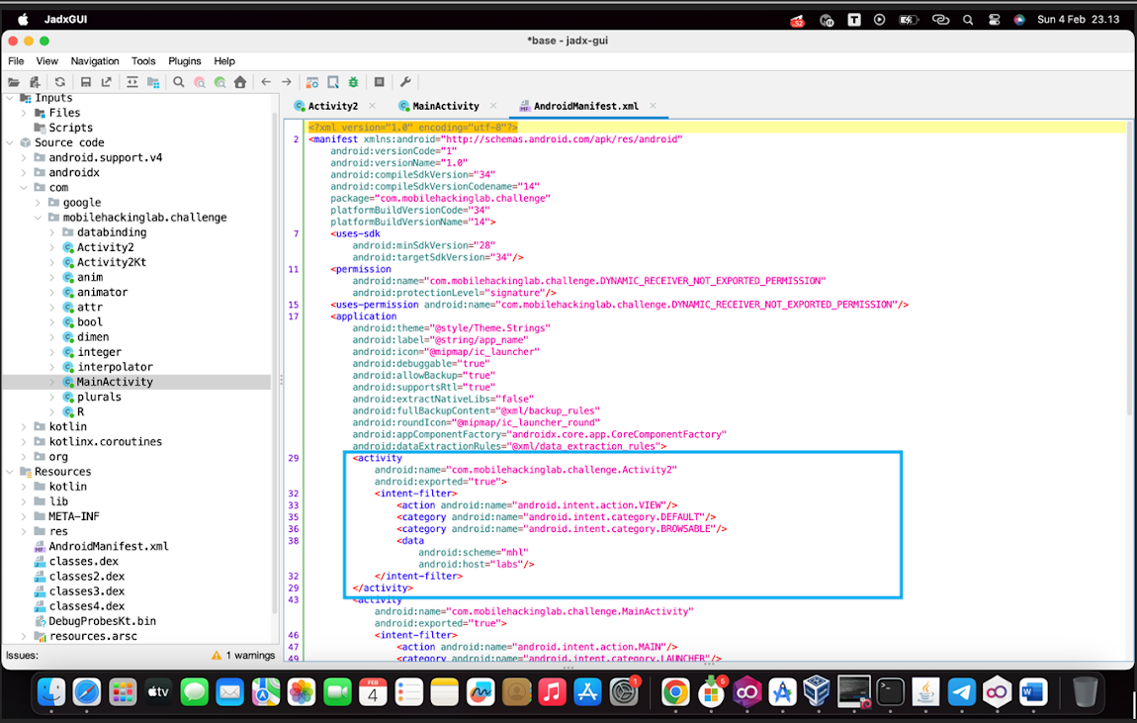Screen dimensions: 1137x723
Task: Click the home start page toolbar icon
Action: (240, 83)
